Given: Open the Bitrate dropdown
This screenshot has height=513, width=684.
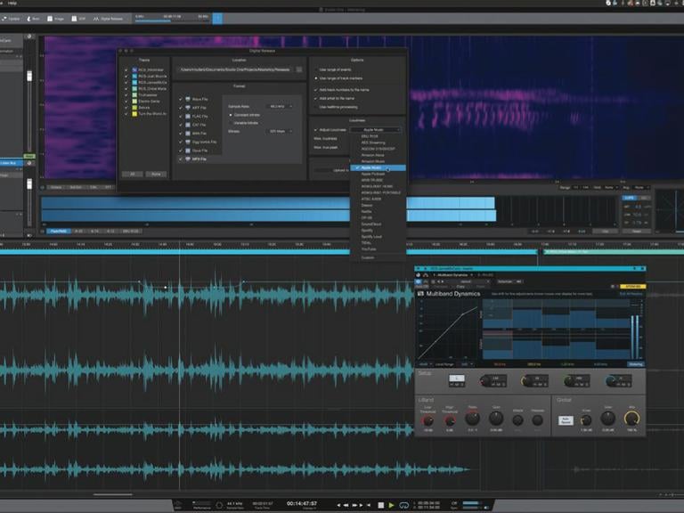Looking at the screenshot, I should click(280, 131).
